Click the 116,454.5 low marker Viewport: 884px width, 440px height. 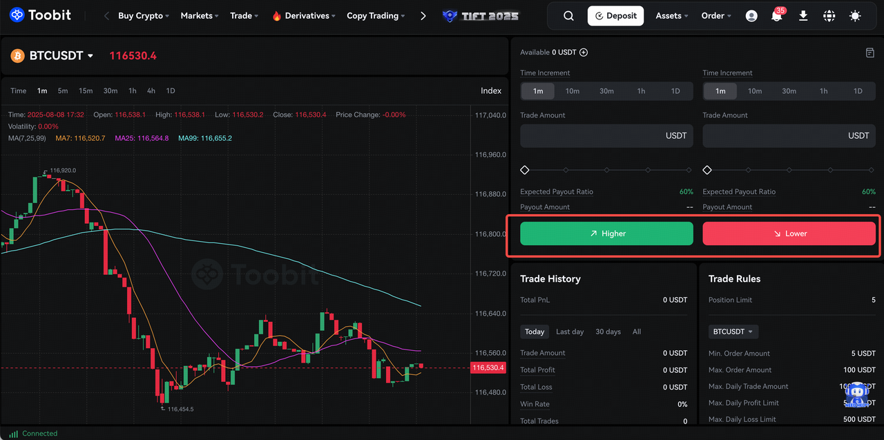180,409
